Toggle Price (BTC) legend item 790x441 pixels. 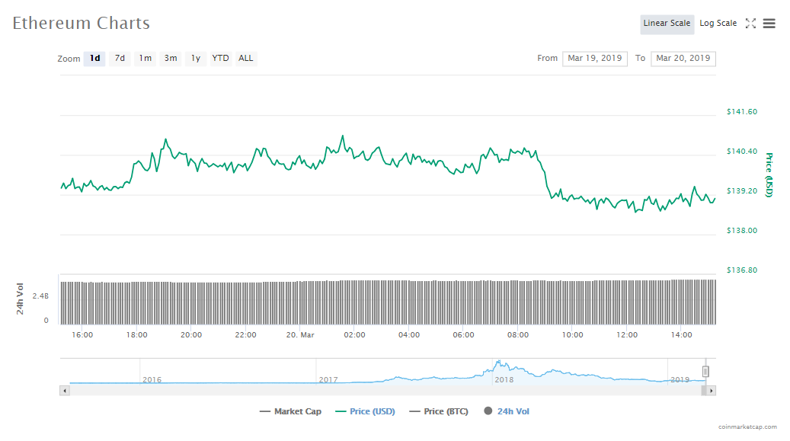[x=438, y=411]
